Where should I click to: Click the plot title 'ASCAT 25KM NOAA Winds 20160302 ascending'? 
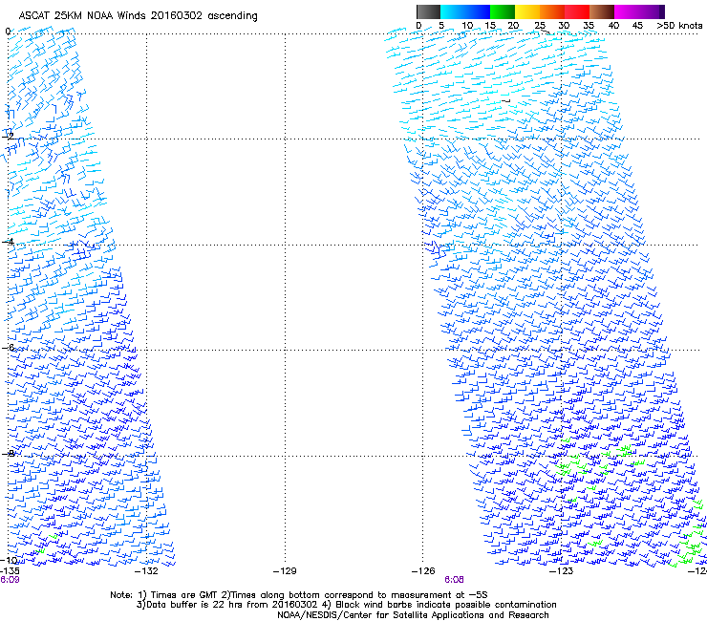(138, 16)
